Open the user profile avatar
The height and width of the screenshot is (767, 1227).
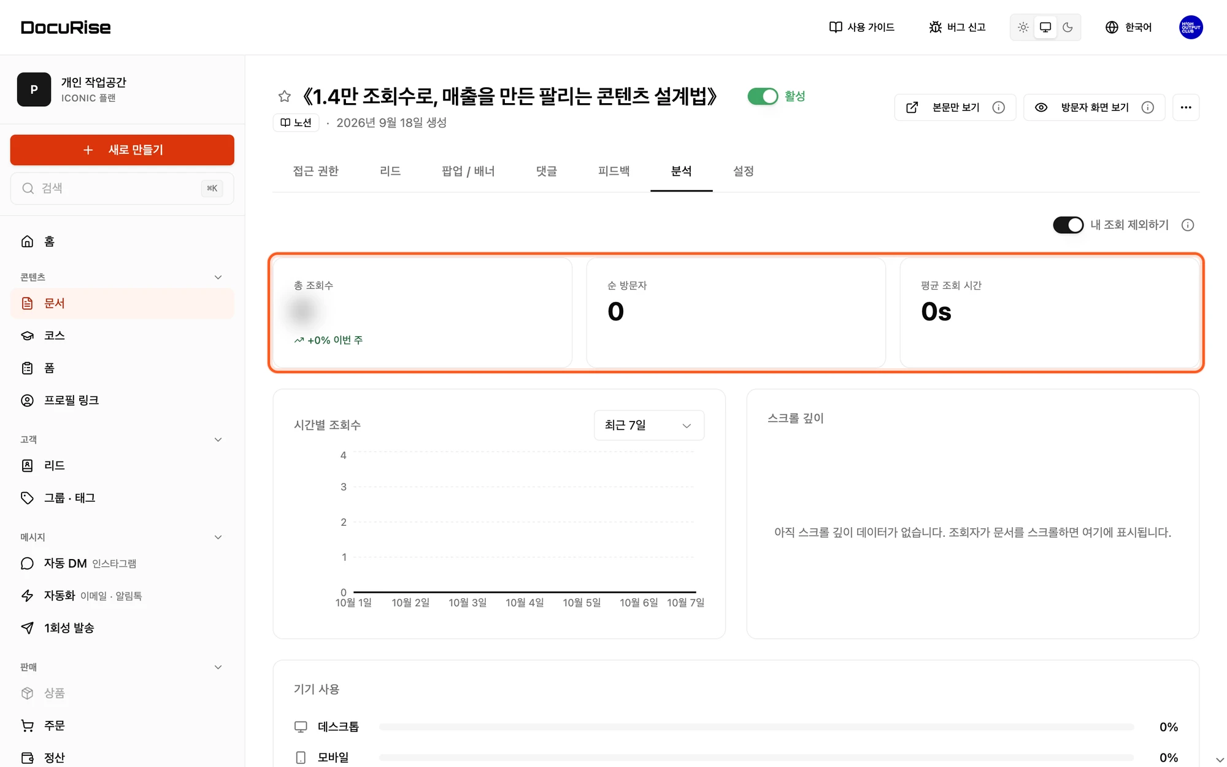point(1191,27)
